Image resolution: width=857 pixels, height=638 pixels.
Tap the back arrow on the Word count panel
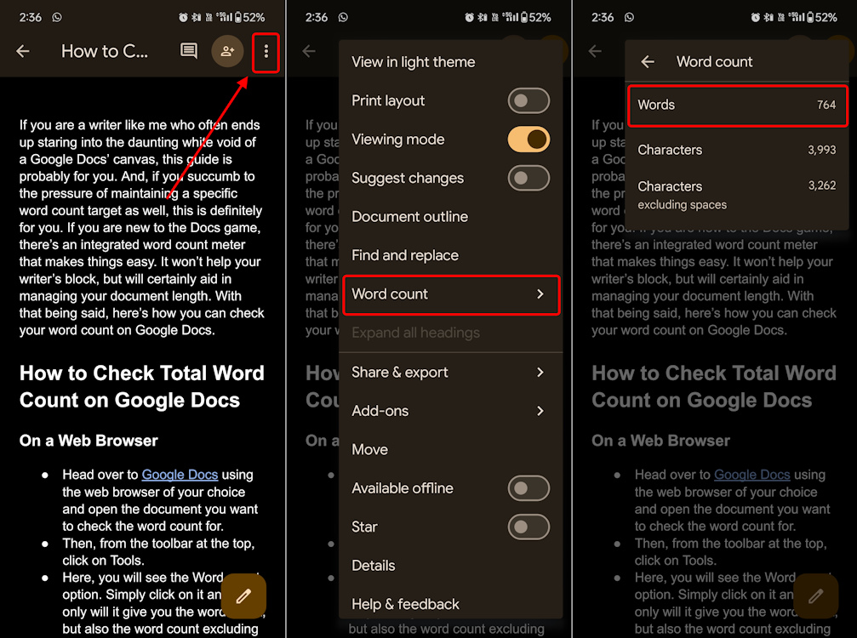pyautogui.click(x=647, y=61)
